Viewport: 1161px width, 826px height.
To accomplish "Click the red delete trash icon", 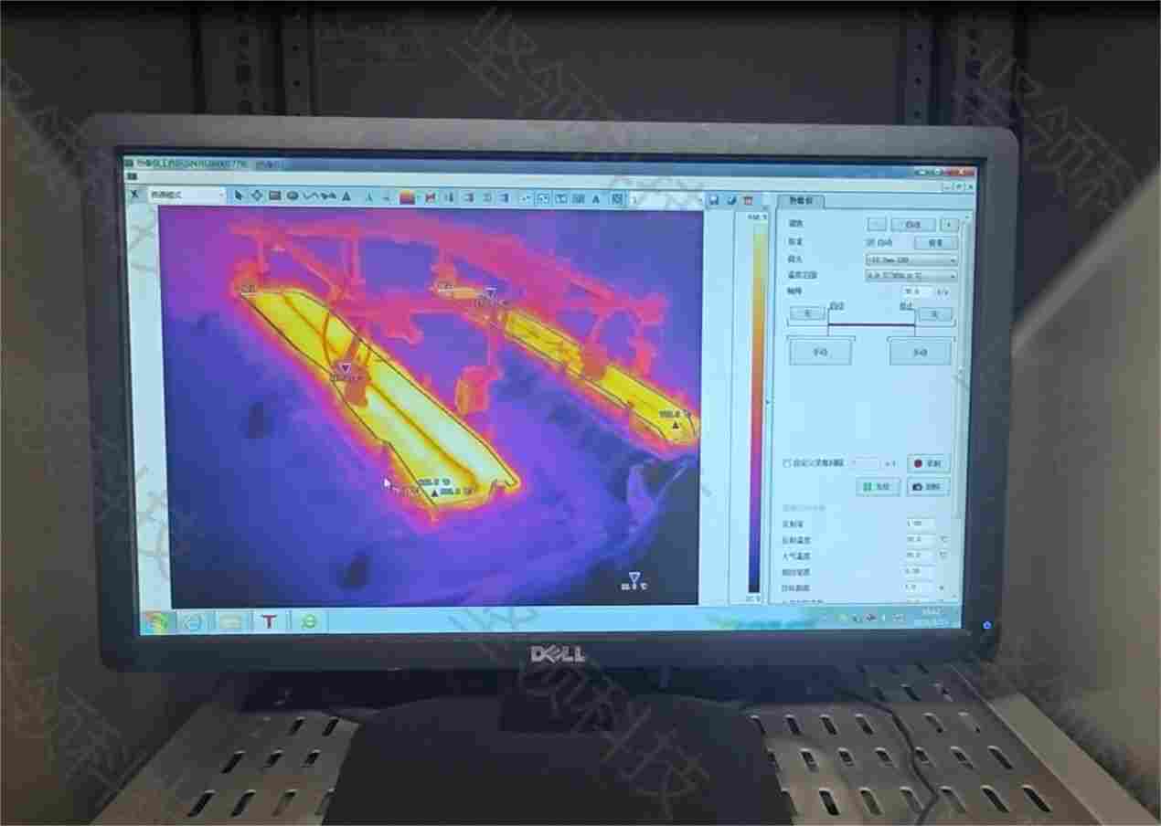I will (748, 201).
